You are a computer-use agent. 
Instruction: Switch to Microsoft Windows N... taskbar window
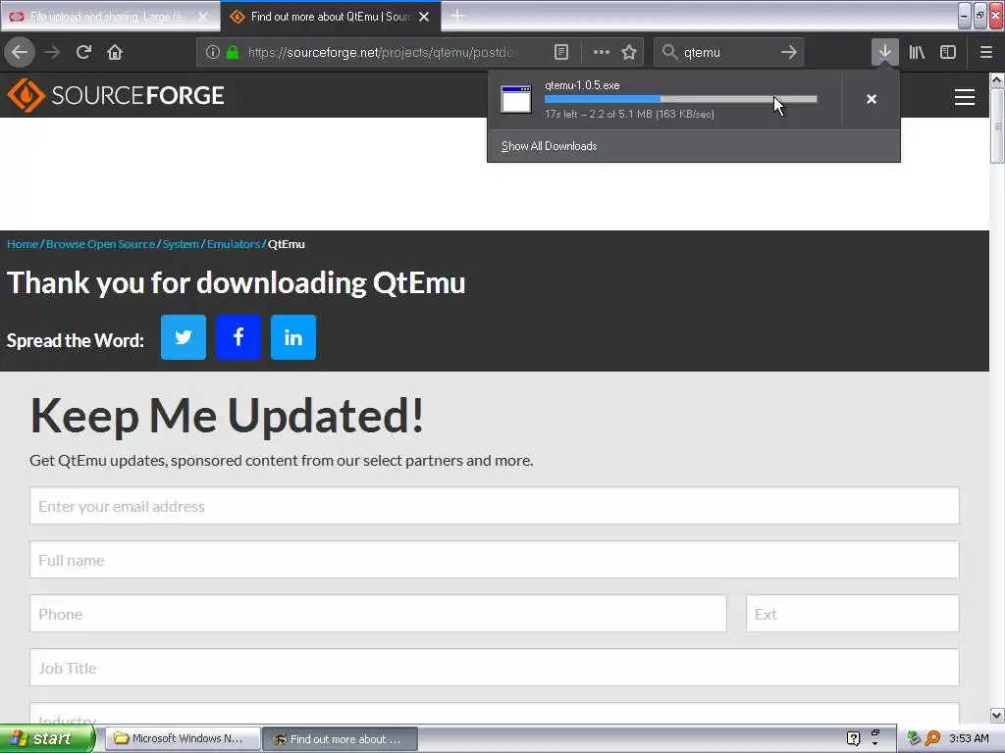click(182, 738)
